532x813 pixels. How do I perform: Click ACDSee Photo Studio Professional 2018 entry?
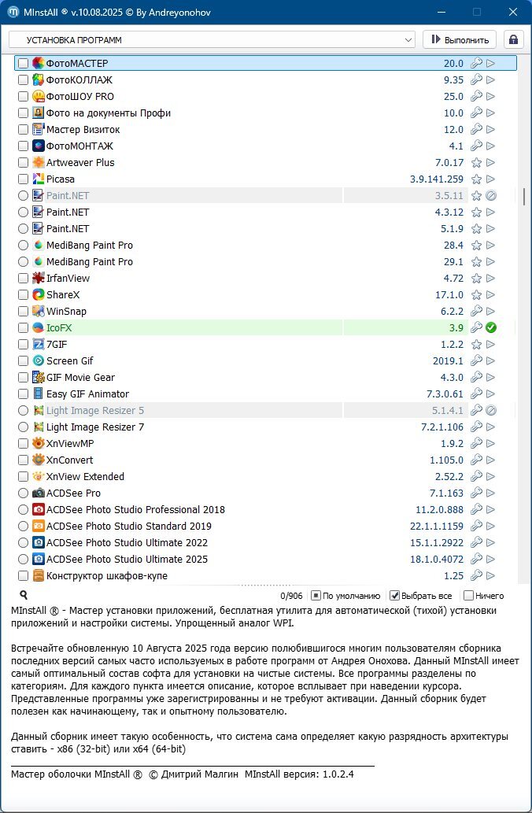[136, 510]
